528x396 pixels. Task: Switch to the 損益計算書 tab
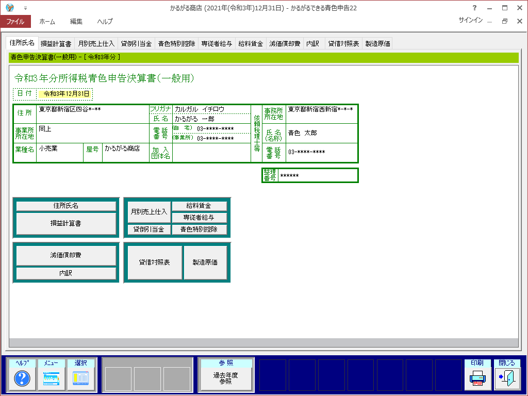(x=56, y=44)
